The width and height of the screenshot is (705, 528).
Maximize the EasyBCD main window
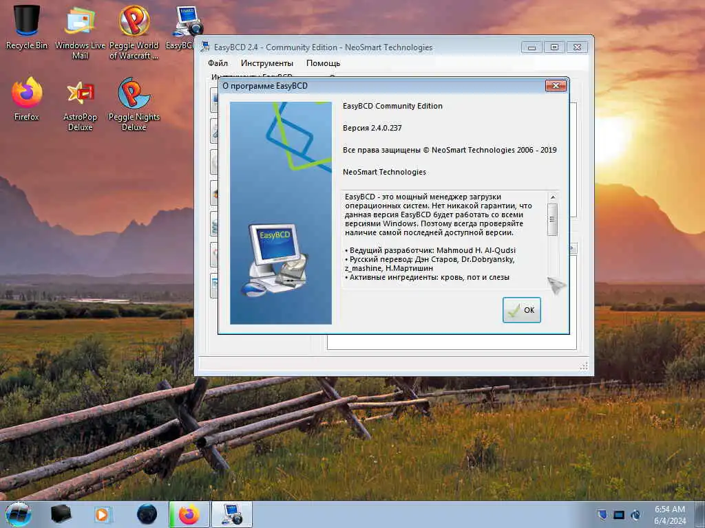tap(554, 47)
